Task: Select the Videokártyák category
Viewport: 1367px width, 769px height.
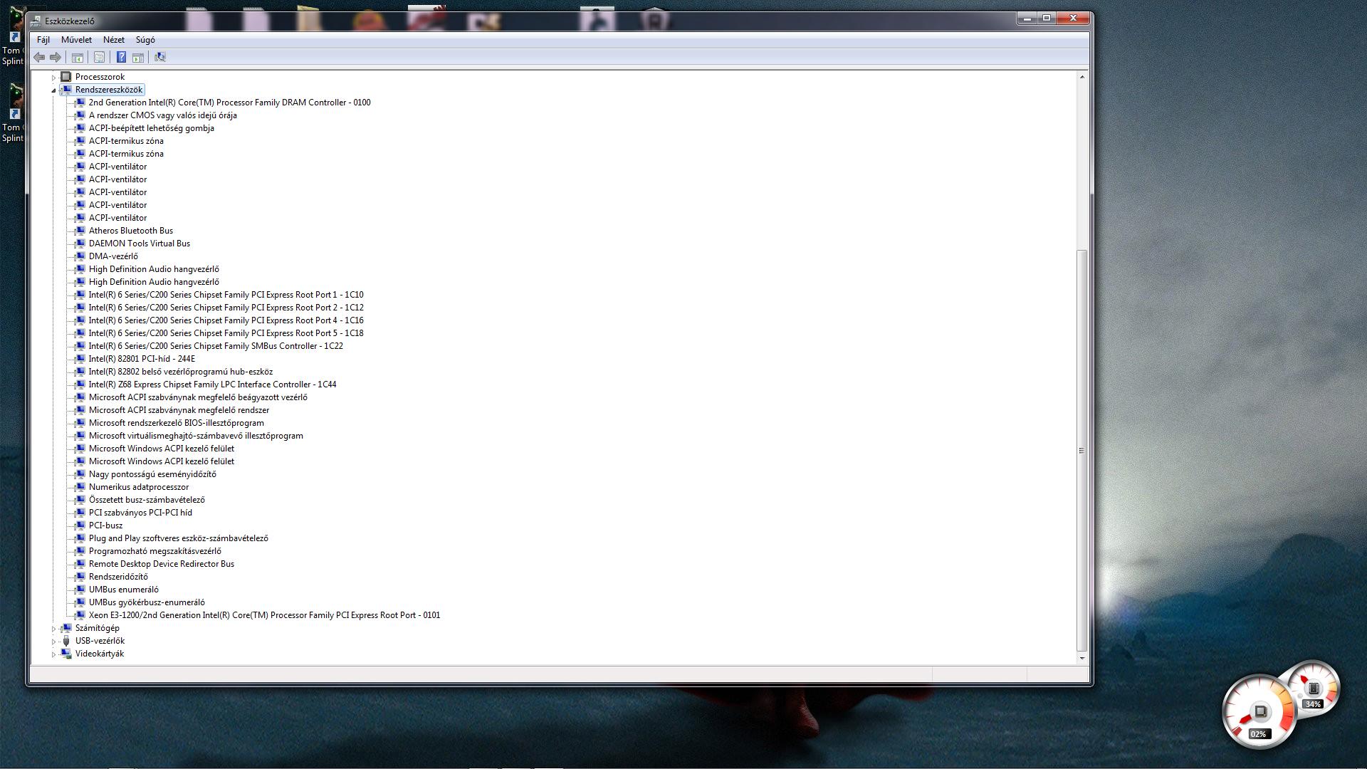Action: coord(100,654)
